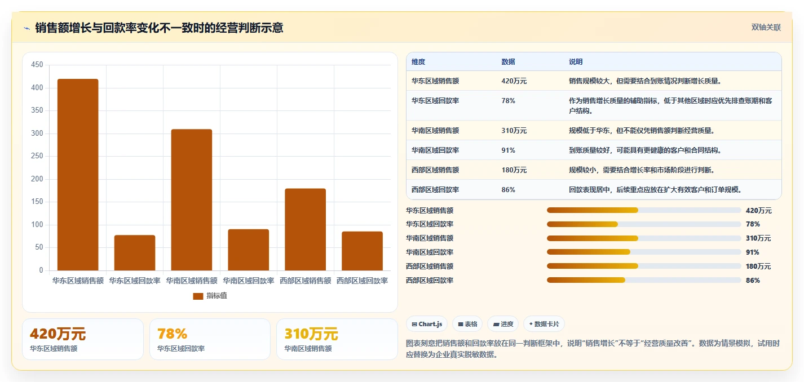804x382 pixels.
Task: Open the 78% 华东区域回款率 data card
Action: click(210, 339)
